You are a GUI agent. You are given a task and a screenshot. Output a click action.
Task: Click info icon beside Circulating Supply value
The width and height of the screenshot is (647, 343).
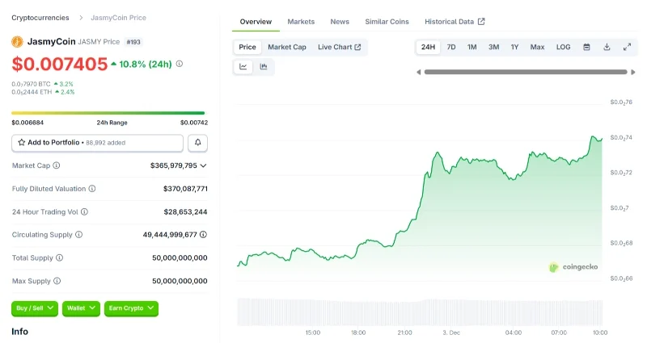203,235
